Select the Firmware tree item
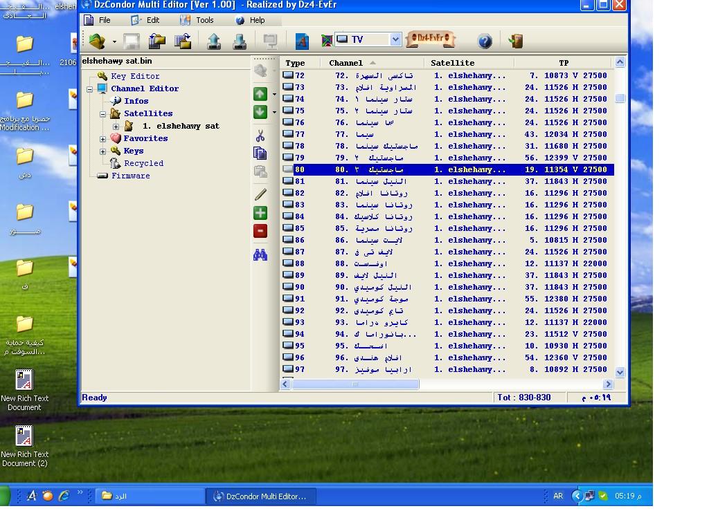Image resolution: width=709 pixels, height=531 pixels. tap(131, 176)
